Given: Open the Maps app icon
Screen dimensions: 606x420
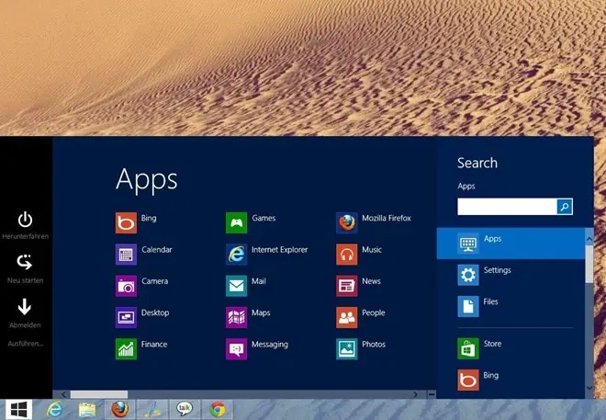Looking at the screenshot, I should pyautogui.click(x=237, y=317).
